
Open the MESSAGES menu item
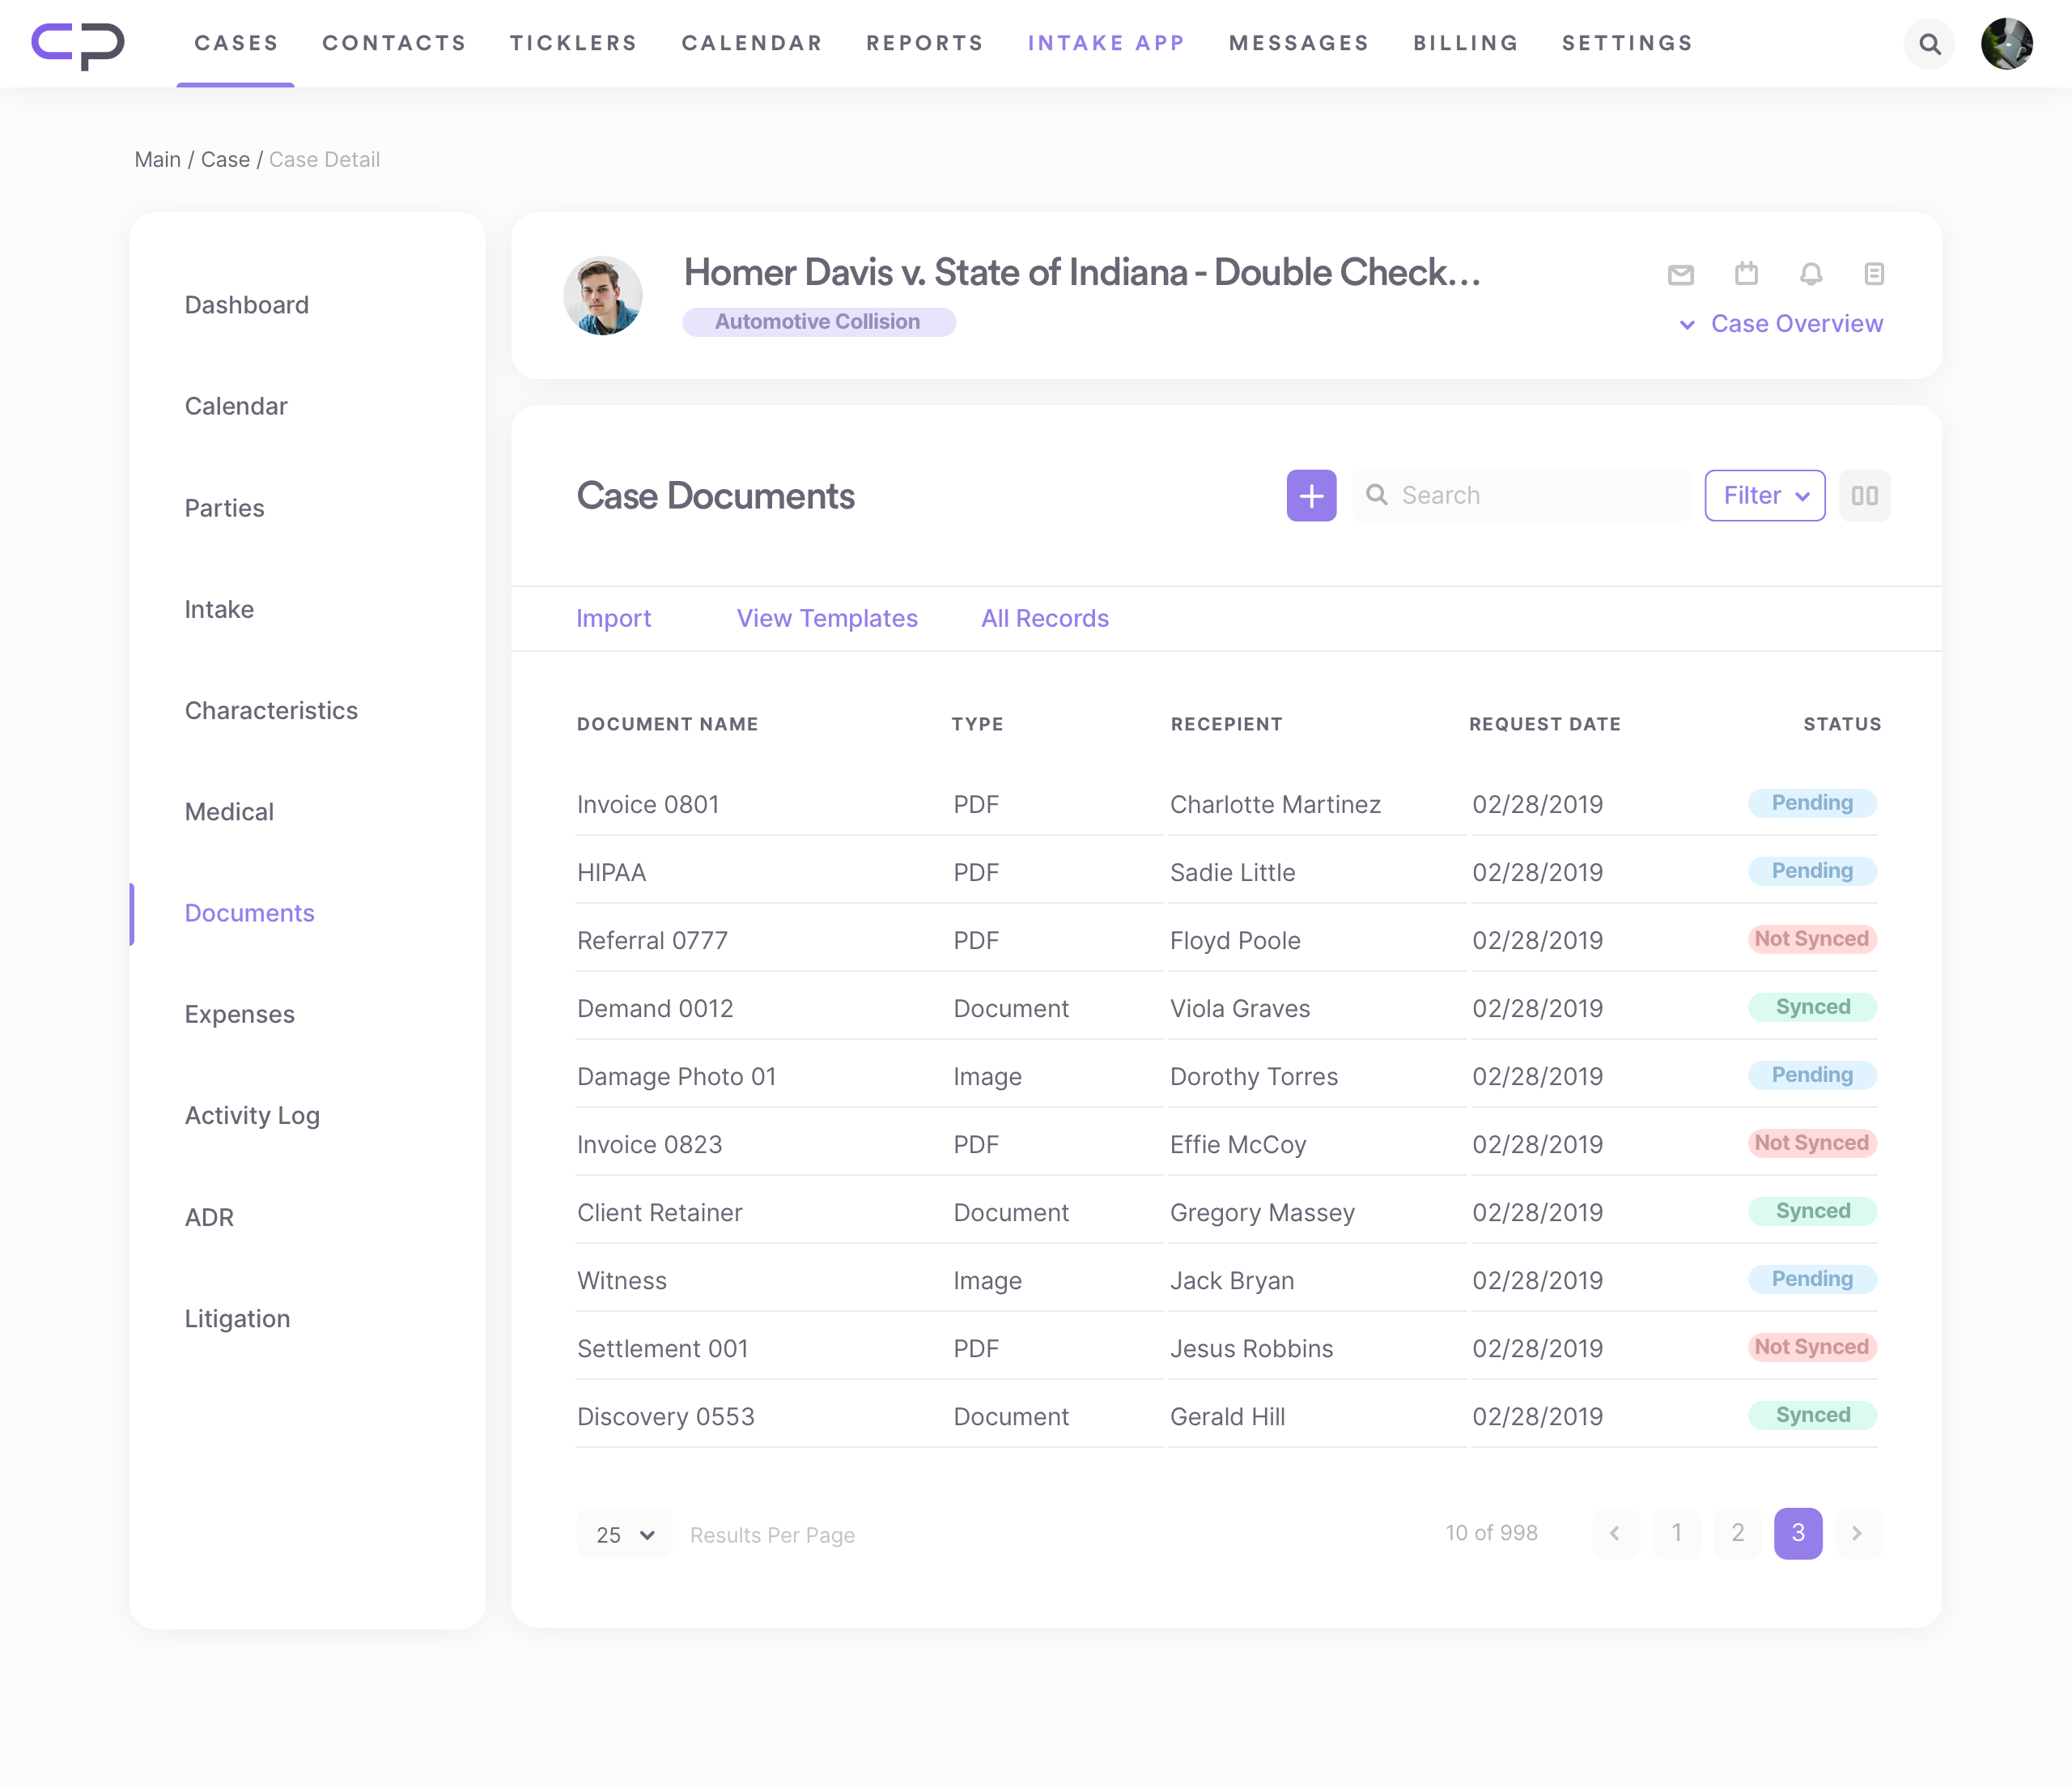(1298, 43)
